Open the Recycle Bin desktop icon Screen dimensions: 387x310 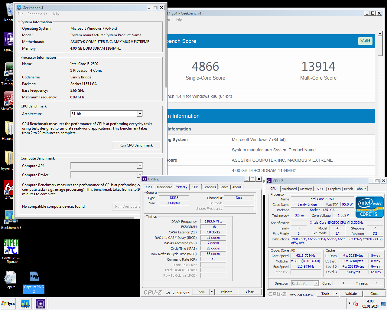coord(9,12)
